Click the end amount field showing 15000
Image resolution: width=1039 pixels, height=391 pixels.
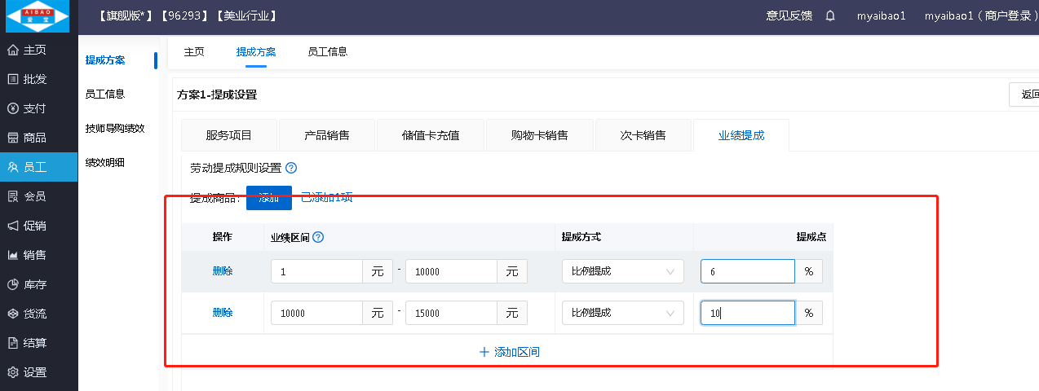point(452,313)
